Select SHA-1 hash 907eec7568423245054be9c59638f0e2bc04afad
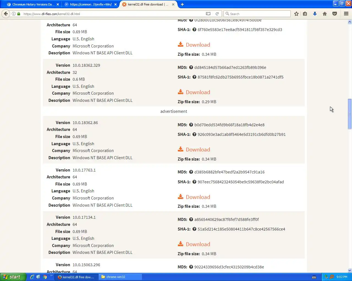Viewport: 352px width, 281px height. pos(241,182)
